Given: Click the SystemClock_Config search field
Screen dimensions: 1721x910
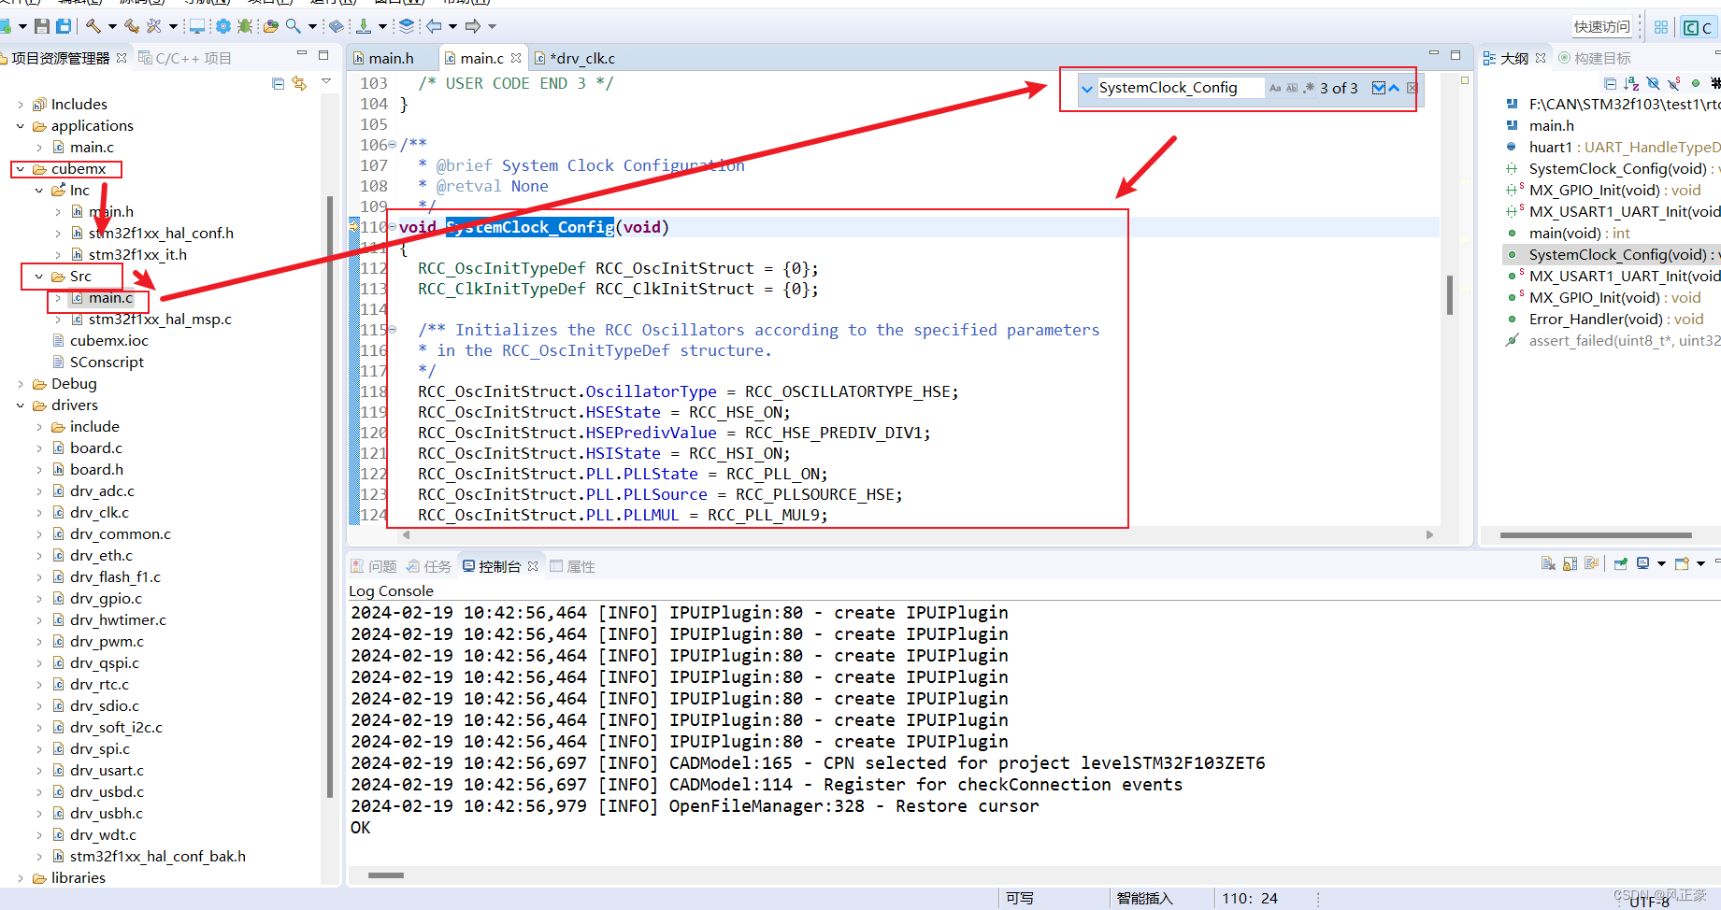Looking at the screenshot, I should [1181, 88].
